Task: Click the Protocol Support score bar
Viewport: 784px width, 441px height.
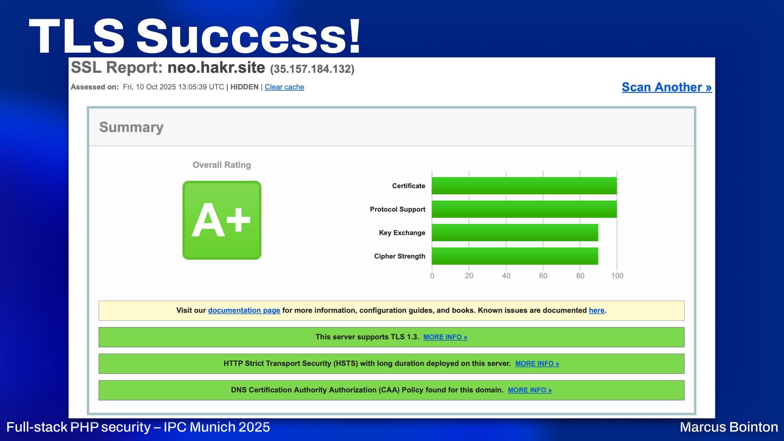Action: [x=524, y=209]
